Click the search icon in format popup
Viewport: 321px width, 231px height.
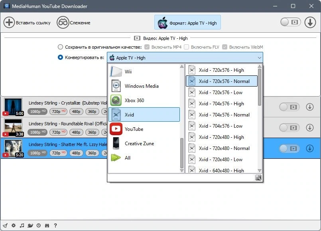[258, 178]
